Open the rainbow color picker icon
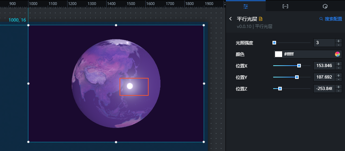The image size is (345, 151). pos(337,54)
